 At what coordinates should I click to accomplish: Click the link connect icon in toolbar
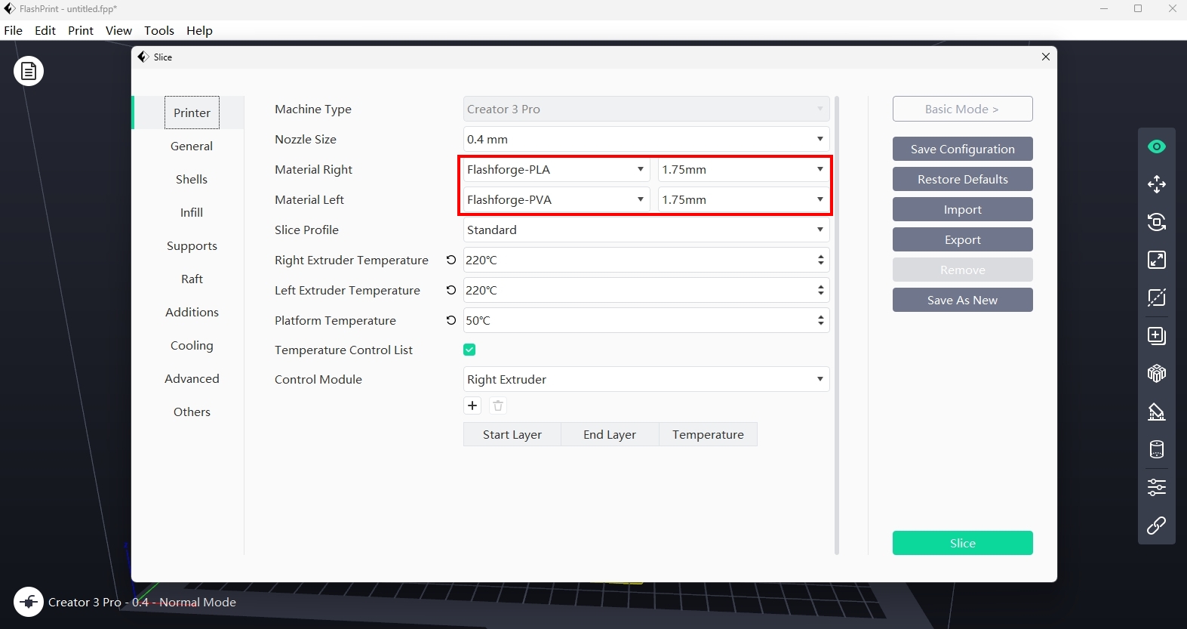1156,526
